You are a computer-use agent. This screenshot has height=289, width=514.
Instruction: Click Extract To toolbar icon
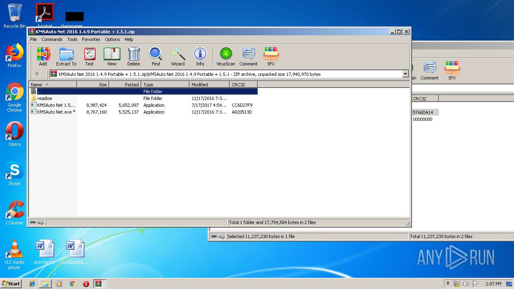point(66,56)
